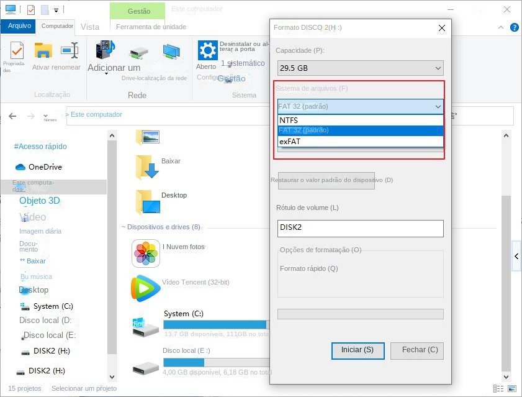Viewport: 522px width, 397px height.
Task: Open the iCloud photos (Nuvem fotos) icon
Action: [x=146, y=253]
